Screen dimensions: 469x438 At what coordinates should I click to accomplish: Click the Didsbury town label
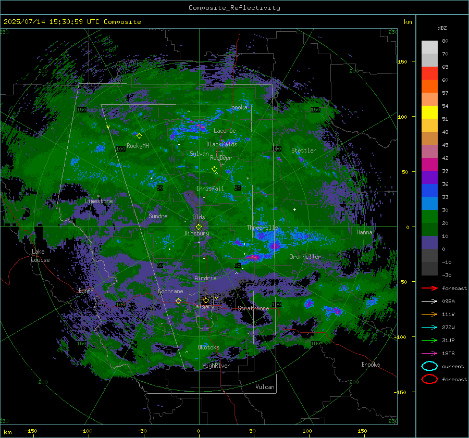coord(196,233)
